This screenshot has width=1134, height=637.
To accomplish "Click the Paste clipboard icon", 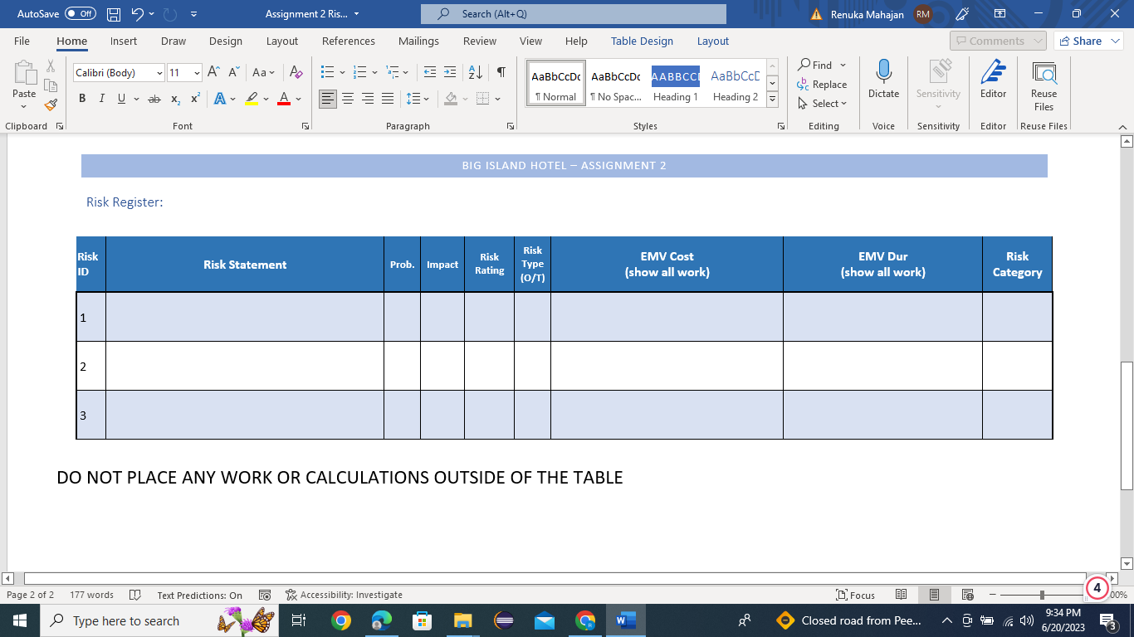I will click(24, 73).
